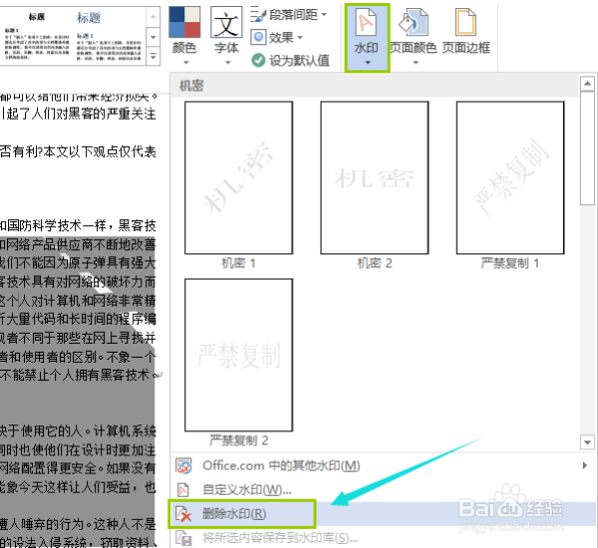Open the 水印 watermark button
The width and height of the screenshot is (598, 548).
click(x=367, y=38)
